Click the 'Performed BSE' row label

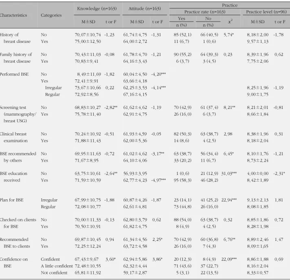pos(14,74)
